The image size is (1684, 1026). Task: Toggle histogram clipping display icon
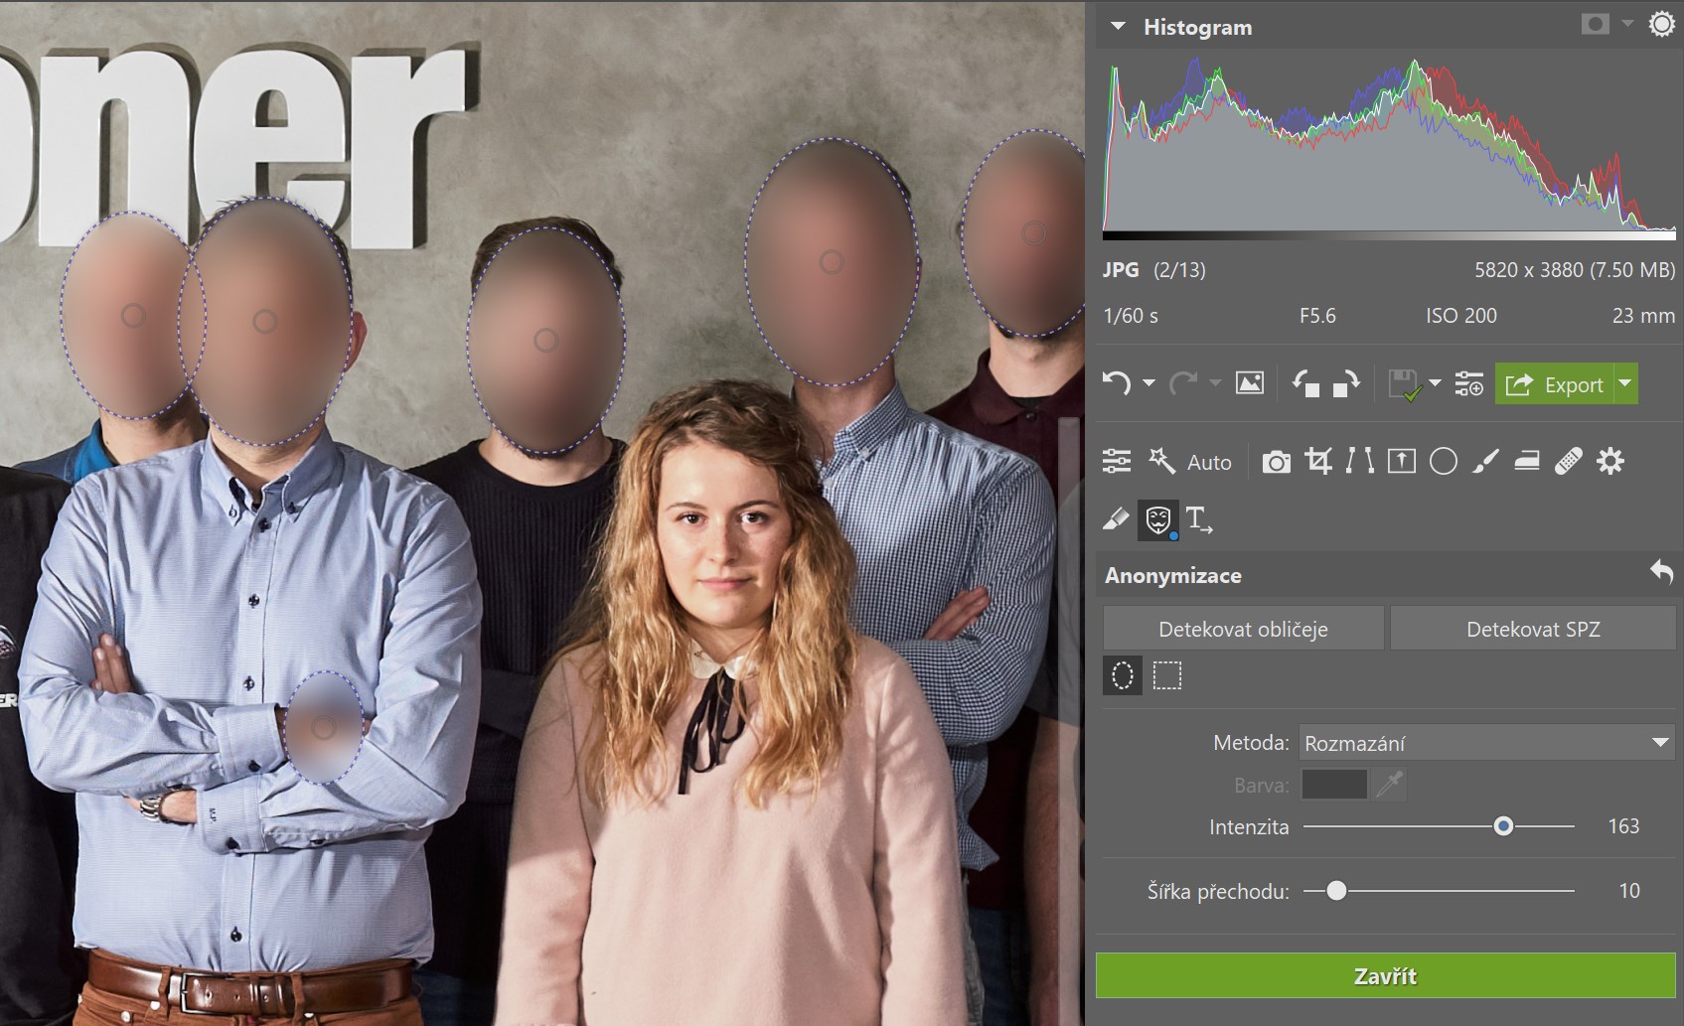click(x=1596, y=24)
